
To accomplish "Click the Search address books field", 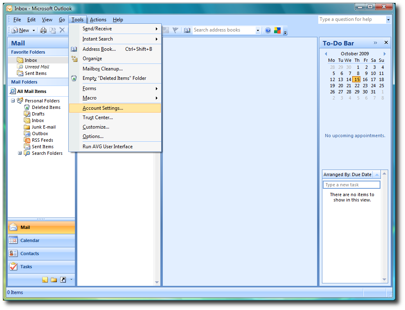I will [224, 30].
